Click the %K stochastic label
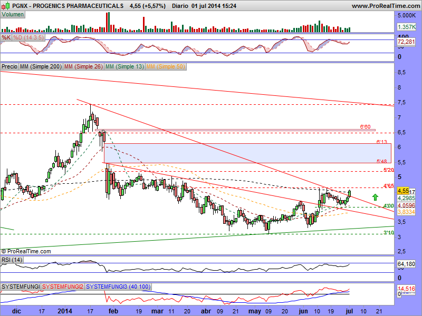Image resolution: width=422 pixels, height=316 pixels. [x=6, y=37]
